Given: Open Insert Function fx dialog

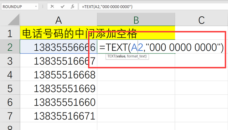Looking at the screenshot, I should (73, 6).
